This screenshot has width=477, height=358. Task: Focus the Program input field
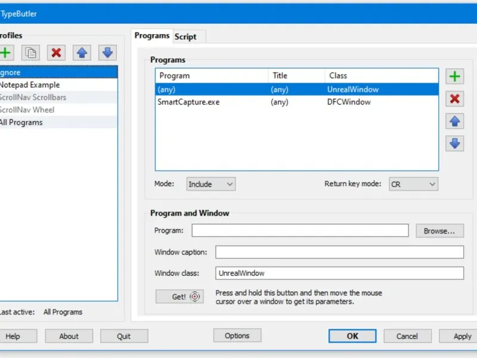(300, 230)
